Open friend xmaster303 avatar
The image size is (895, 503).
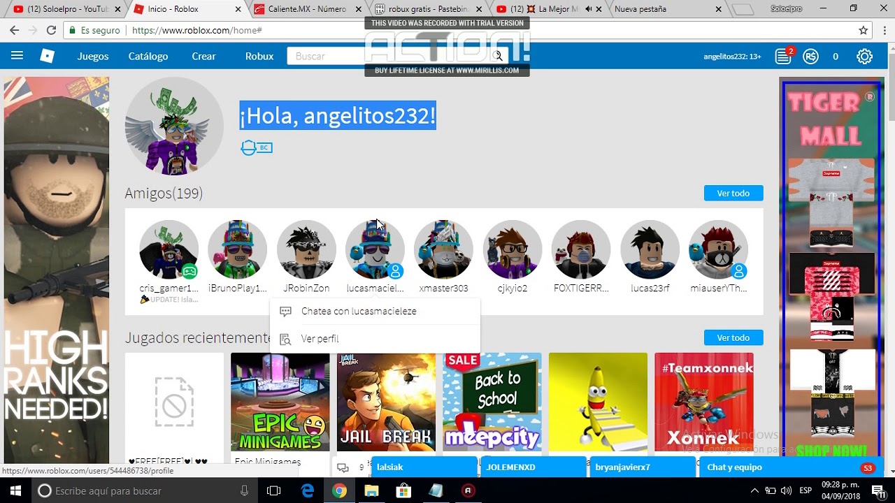click(x=443, y=249)
